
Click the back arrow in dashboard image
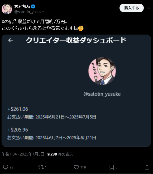tap(11, 40)
